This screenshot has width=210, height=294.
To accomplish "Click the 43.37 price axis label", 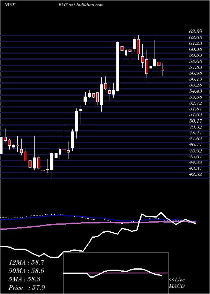I will [x=195, y=168].
